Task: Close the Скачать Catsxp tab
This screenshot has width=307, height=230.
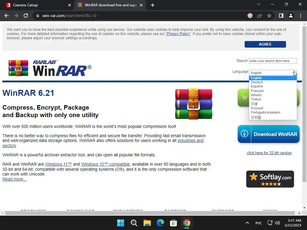Action: pyautogui.click(x=70, y=5)
